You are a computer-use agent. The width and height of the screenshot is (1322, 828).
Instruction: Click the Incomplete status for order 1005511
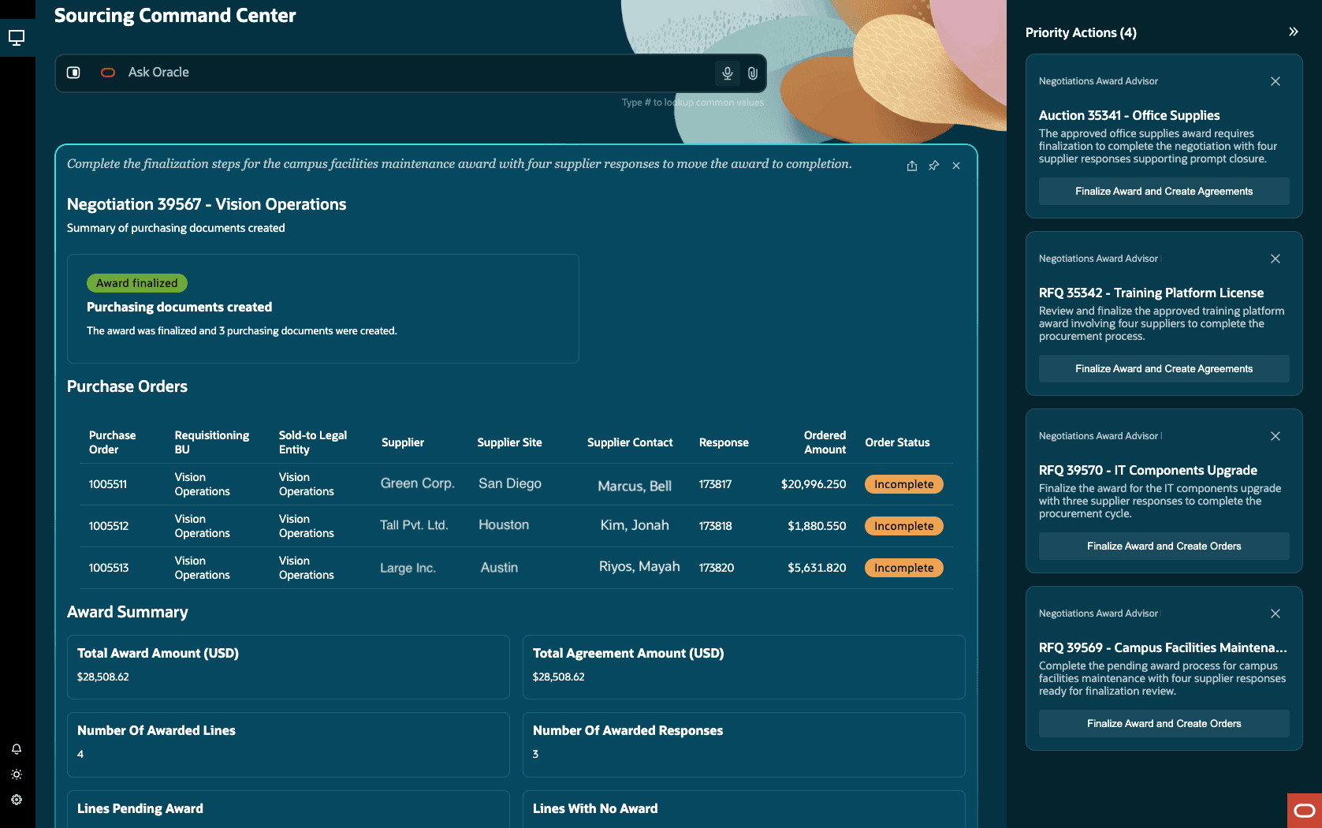pyautogui.click(x=903, y=484)
